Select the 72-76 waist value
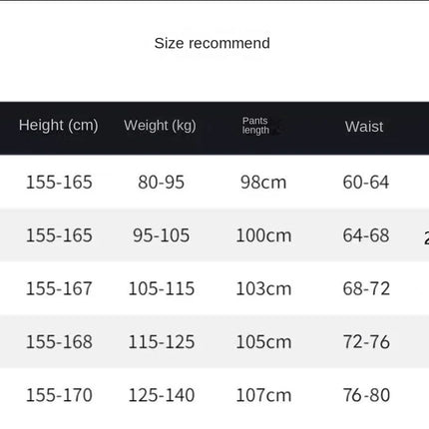429x429 pixels. [366, 342]
